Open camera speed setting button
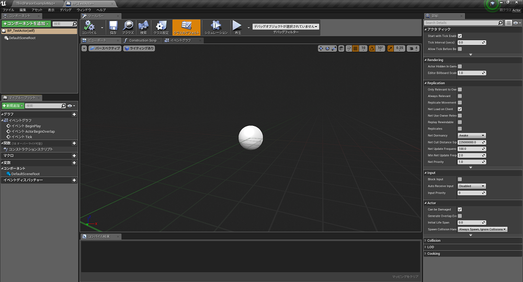This screenshot has width=523, height=282. coord(413,48)
